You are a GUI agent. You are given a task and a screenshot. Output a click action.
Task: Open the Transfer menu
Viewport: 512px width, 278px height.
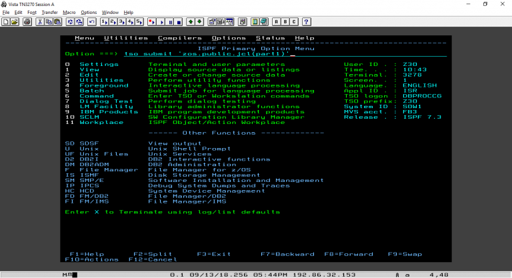point(49,12)
